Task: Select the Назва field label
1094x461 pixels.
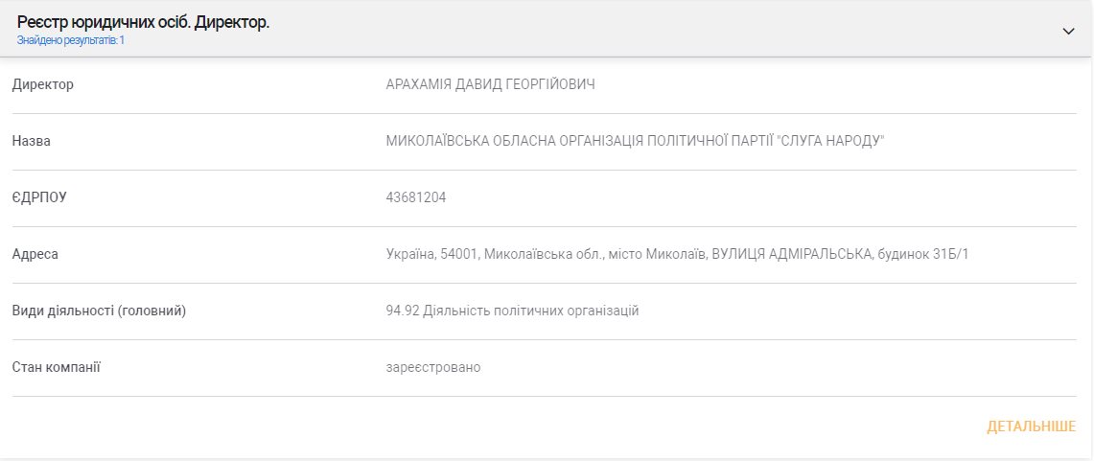Action: pyautogui.click(x=31, y=142)
